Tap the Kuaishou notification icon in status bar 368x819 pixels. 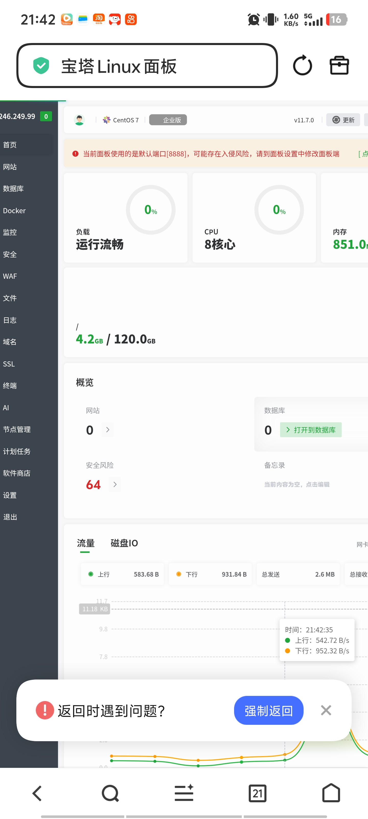coord(131,19)
